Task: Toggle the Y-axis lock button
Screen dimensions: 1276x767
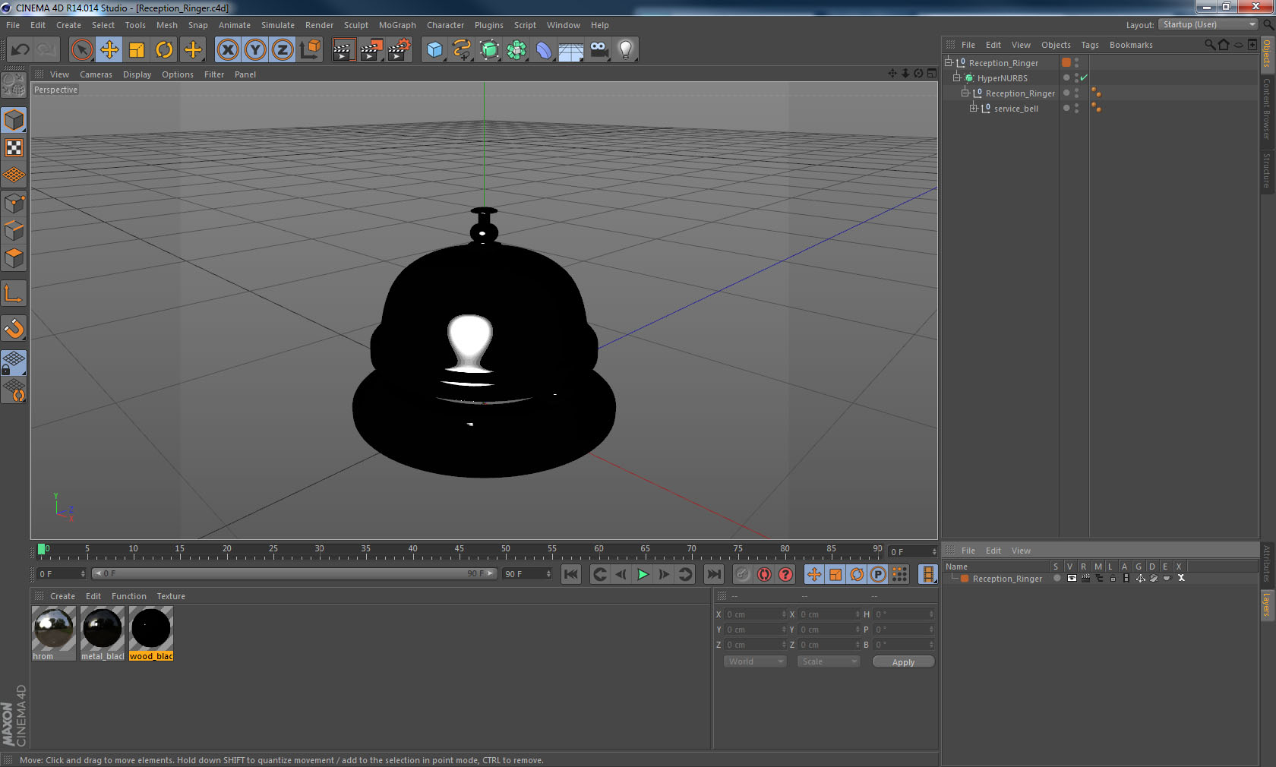Action: 255,50
